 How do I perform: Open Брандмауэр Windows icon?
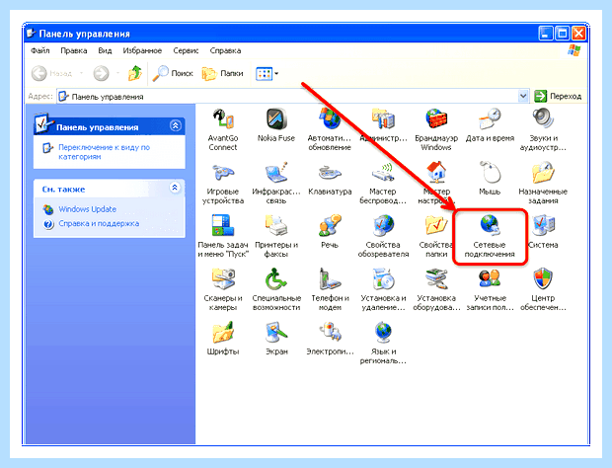[x=436, y=130]
